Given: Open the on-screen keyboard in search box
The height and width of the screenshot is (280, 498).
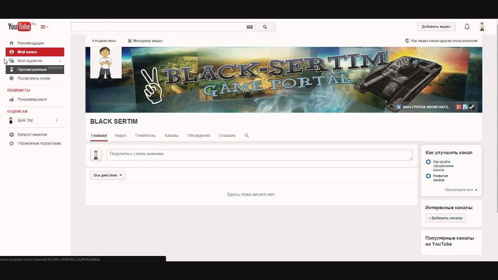Looking at the screenshot, I should pyautogui.click(x=250, y=27).
